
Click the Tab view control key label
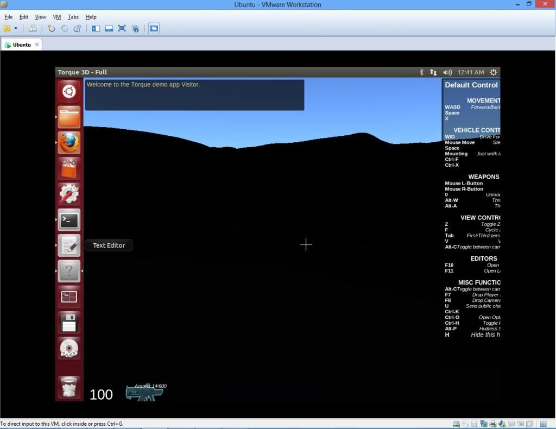point(449,236)
